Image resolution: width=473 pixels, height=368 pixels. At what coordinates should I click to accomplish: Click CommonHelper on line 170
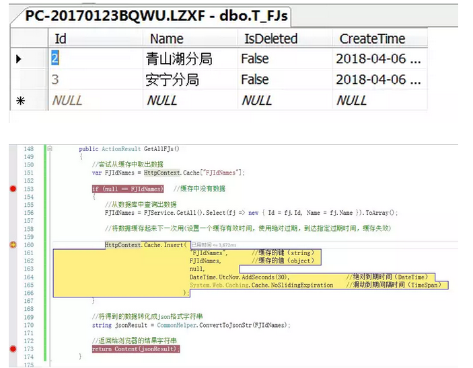coord(176,325)
